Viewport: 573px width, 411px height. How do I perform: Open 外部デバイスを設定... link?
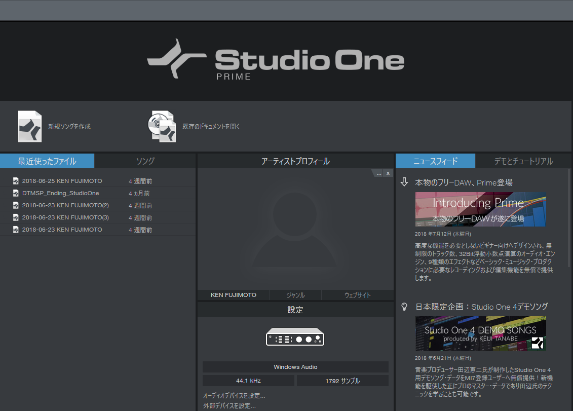point(230,406)
